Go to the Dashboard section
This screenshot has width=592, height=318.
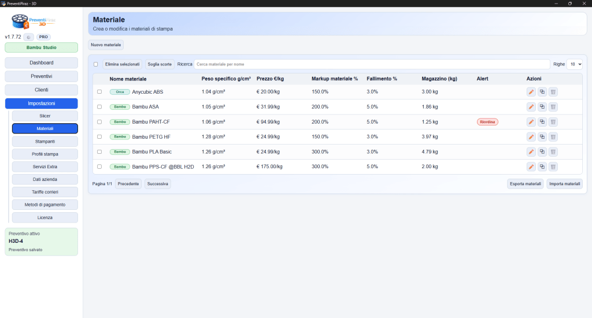pos(41,62)
